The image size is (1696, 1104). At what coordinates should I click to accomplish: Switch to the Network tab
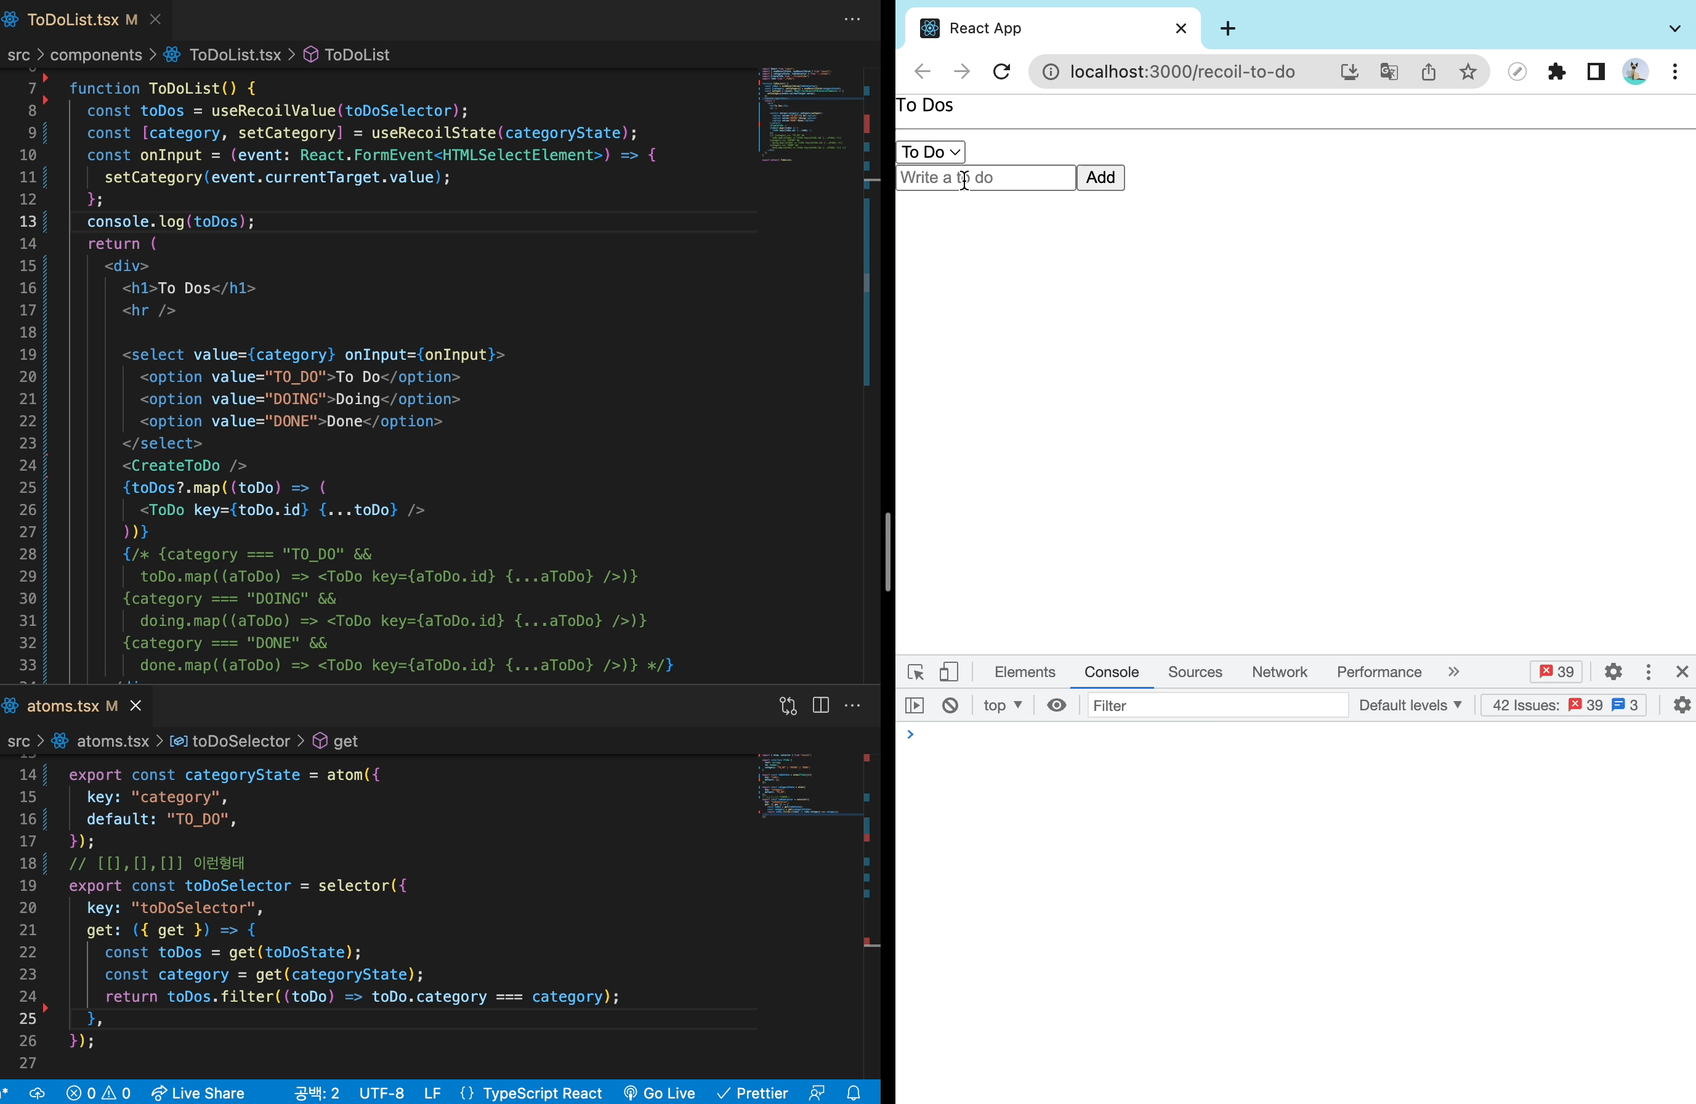coord(1279,672)
